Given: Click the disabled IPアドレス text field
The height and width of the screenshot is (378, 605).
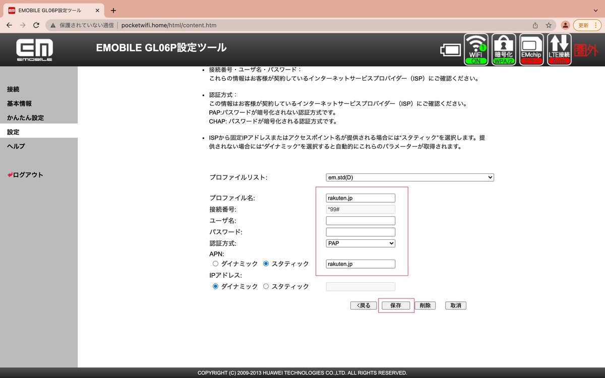Looking at the screenshot, I should 360,286.
